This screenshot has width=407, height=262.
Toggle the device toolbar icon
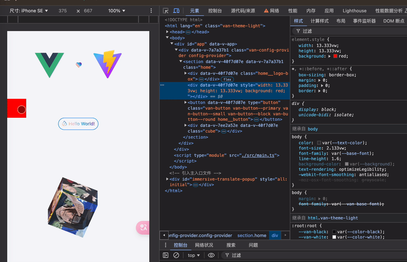pyautogui.click(x=176, y=11)
